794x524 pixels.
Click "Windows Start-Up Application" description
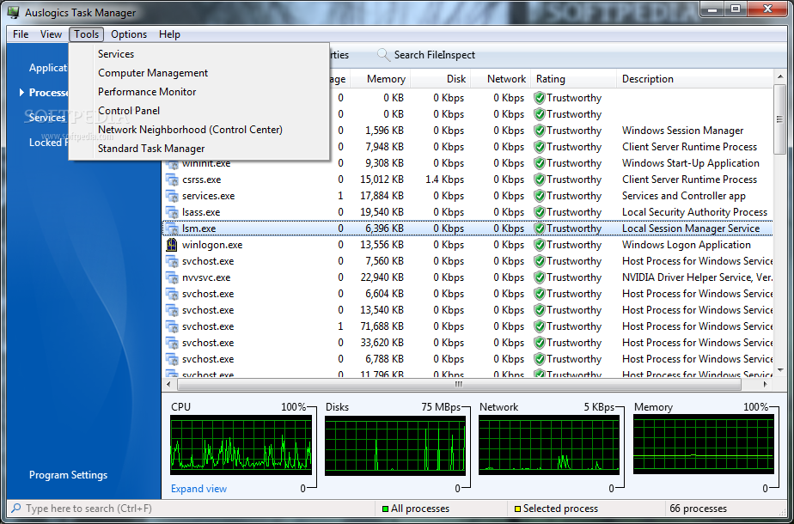point(691,163)
